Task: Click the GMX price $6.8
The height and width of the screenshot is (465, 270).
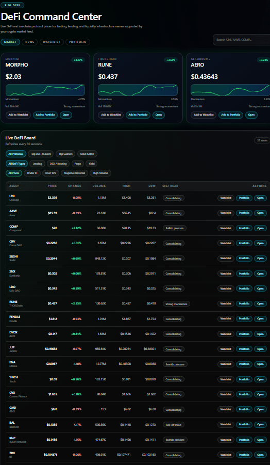Action: click(54, 410)
